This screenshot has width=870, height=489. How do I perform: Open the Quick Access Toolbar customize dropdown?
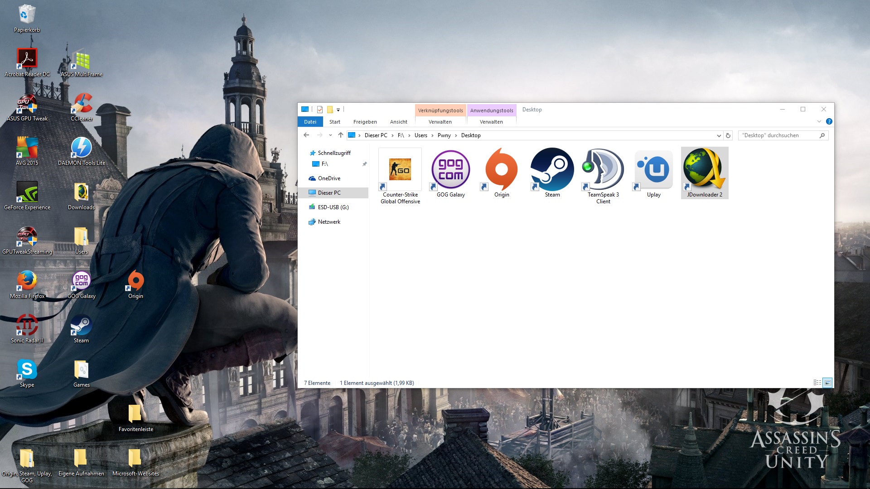(338, 110)
